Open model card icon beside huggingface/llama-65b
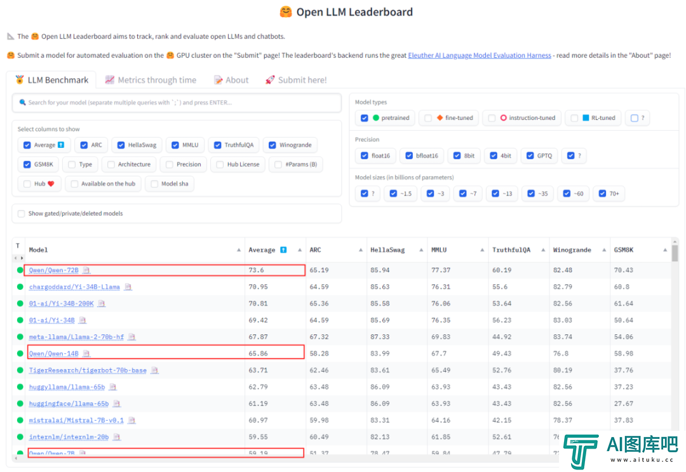Screen dimensions: 686x472 tap(116, 403)
